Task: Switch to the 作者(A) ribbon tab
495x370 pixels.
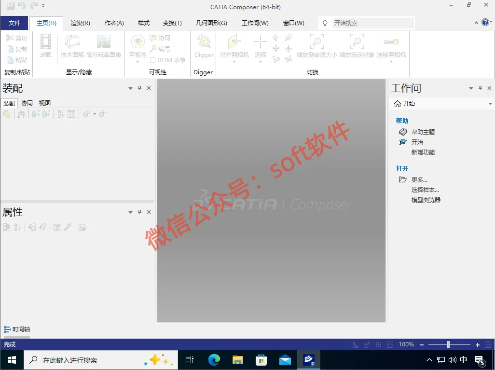Action: coord(114,23)
